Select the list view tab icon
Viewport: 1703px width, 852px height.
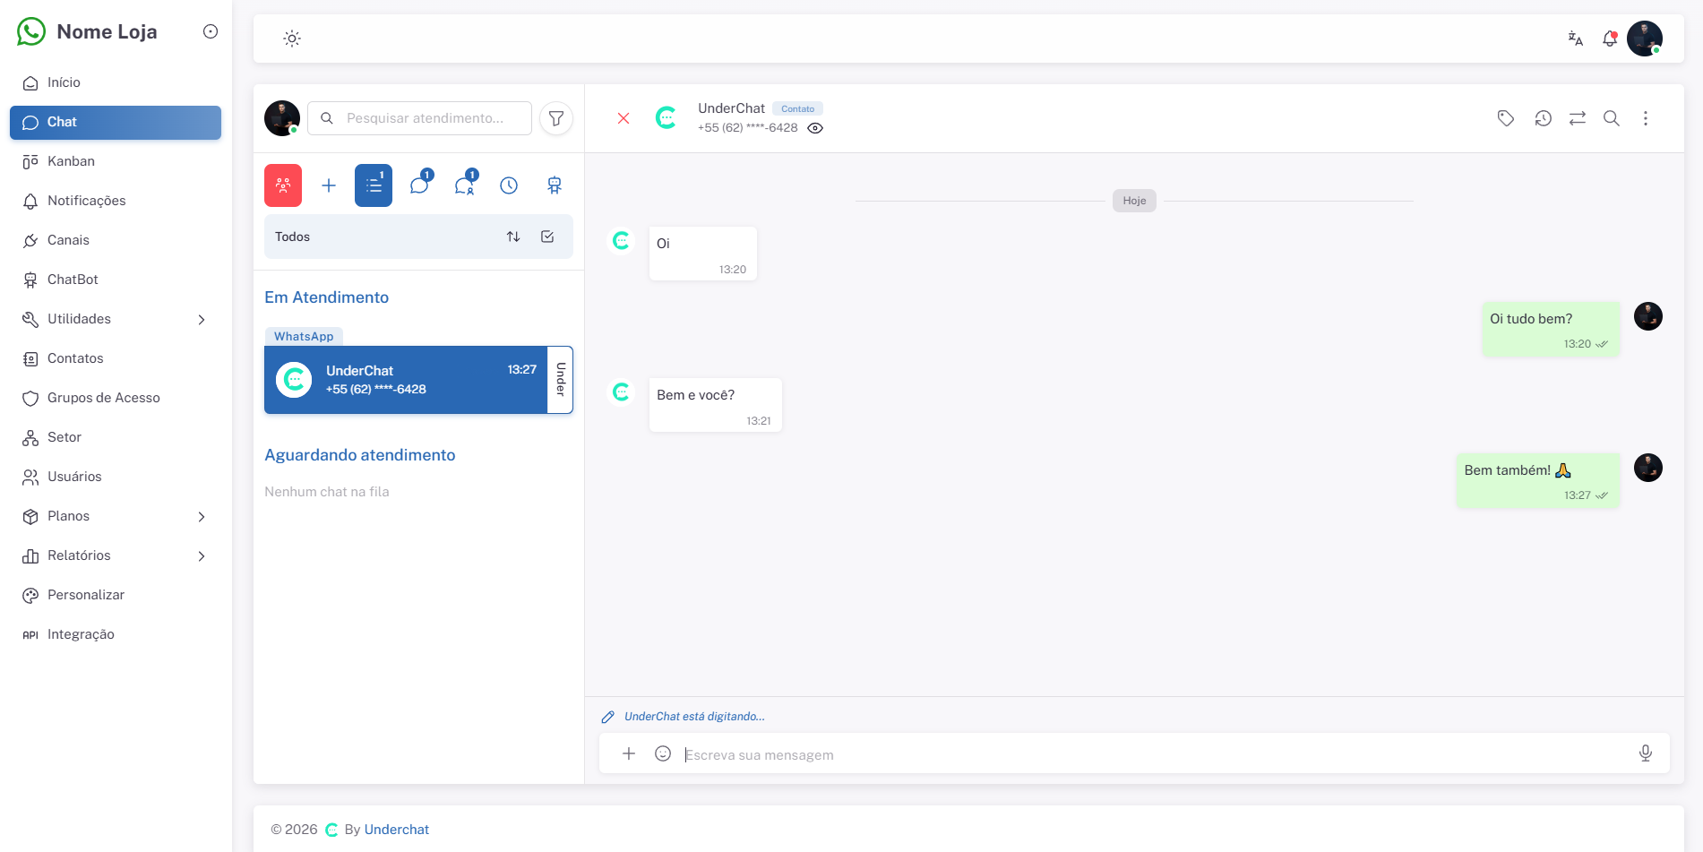pos(374,185)
